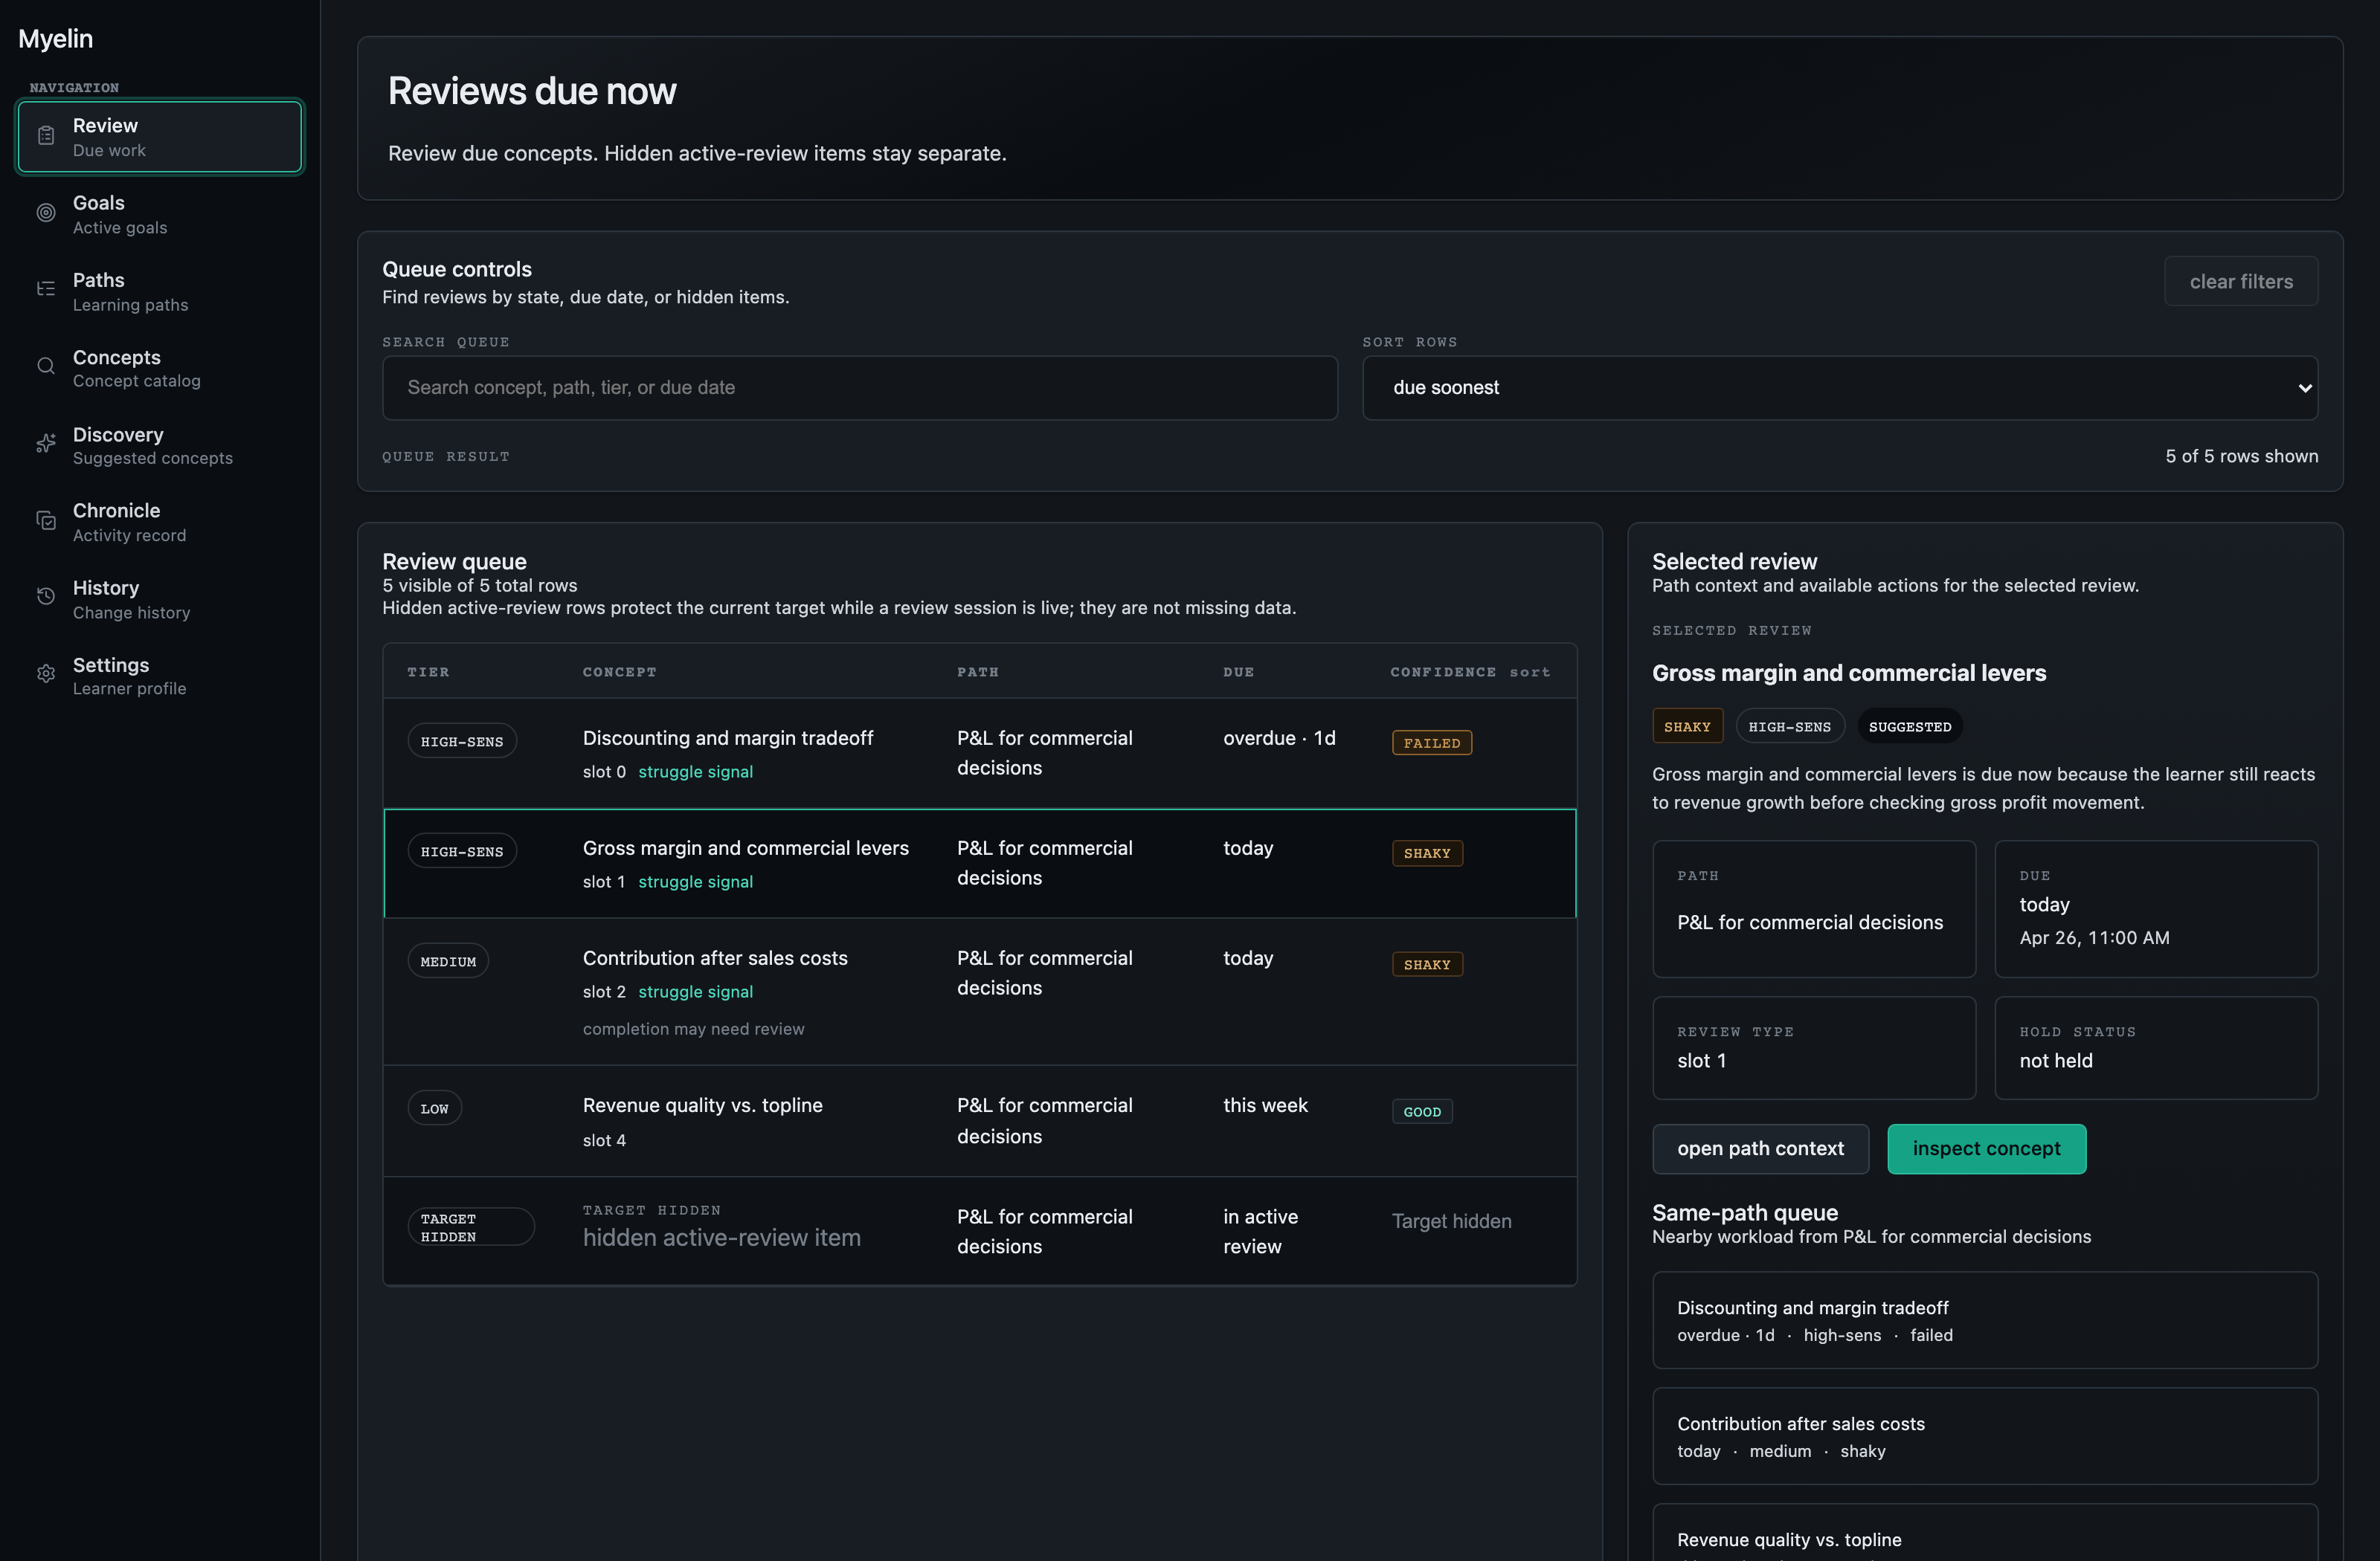Sort by the Confidence column header

(x=1470, y=671)
